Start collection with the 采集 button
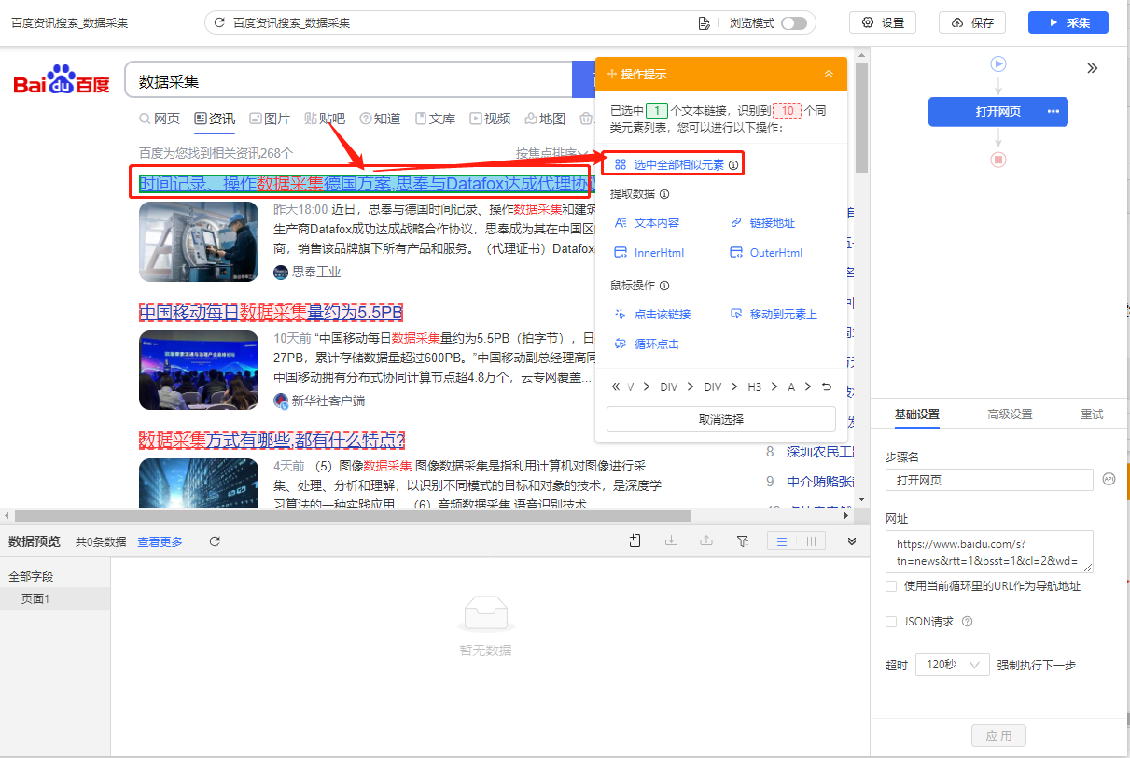1130x758 pixels. coord(1068,22)
